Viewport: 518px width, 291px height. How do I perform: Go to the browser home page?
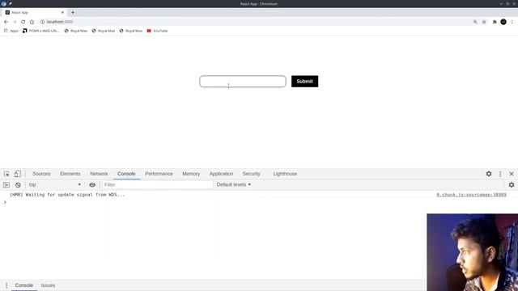point(32,22)
